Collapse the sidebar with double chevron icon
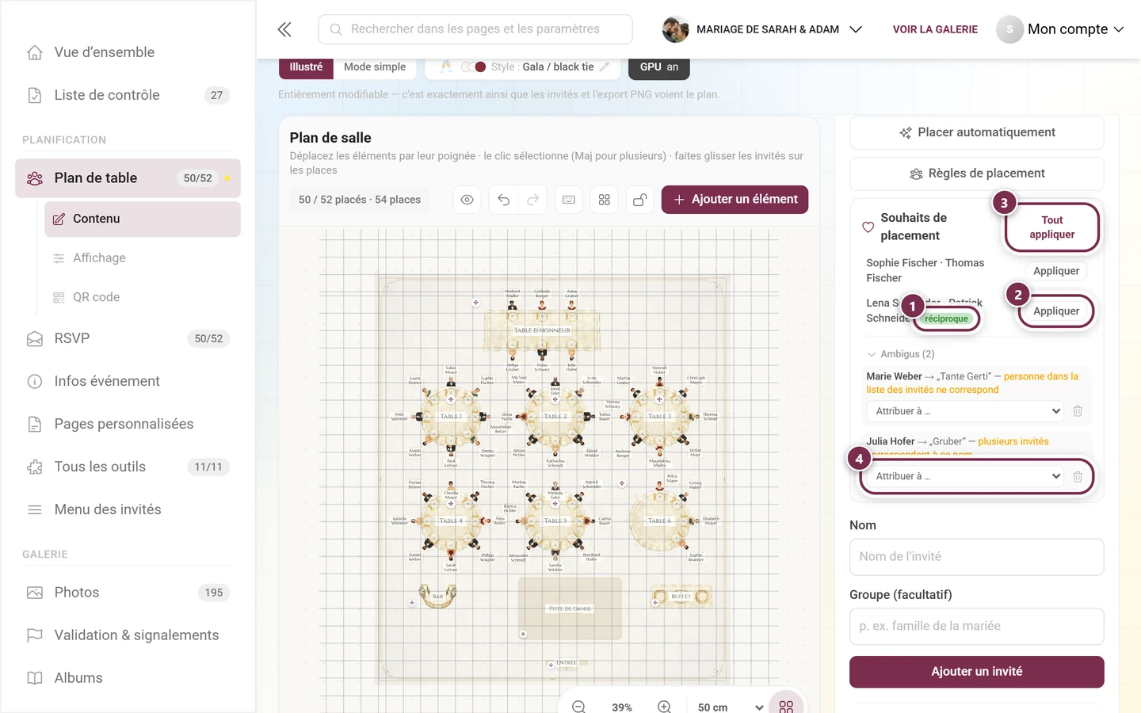1141x713 pixels. [x=284, y=29]
